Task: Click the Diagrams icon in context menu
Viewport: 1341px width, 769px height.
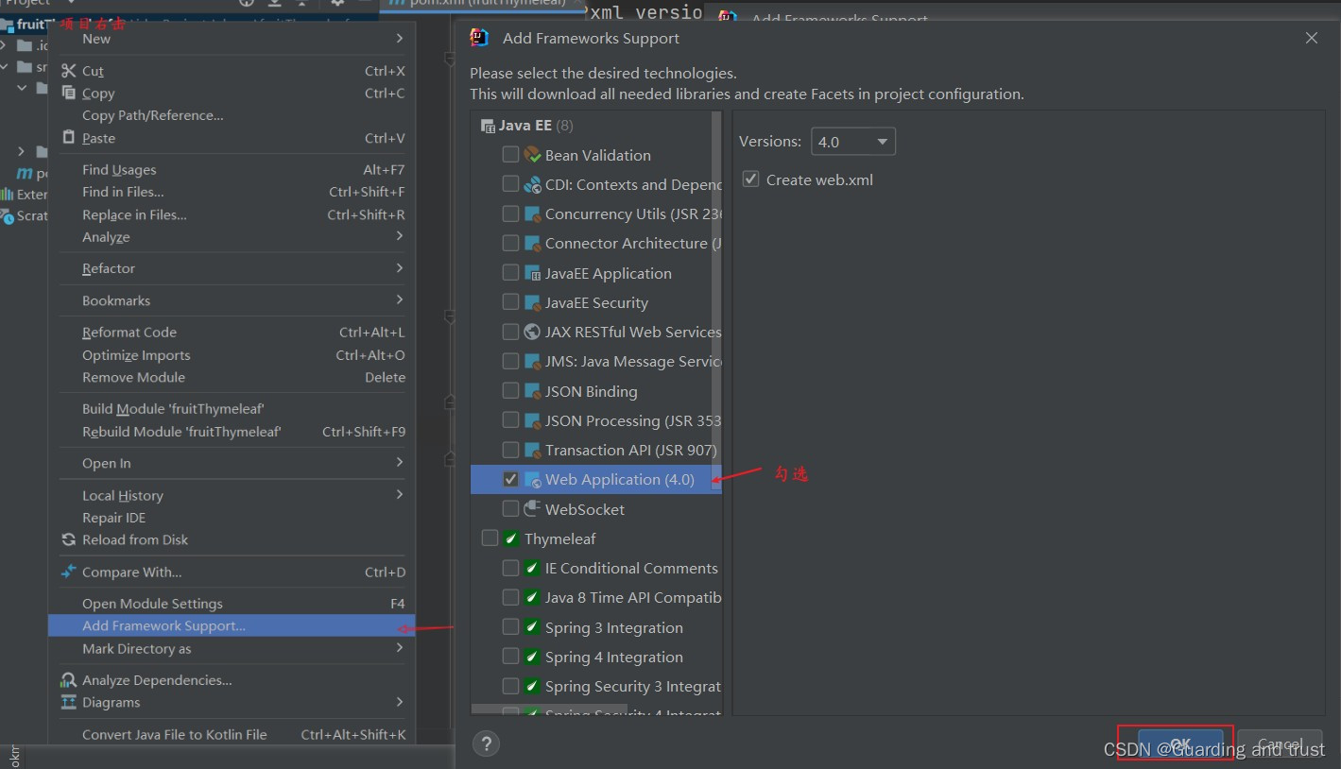Action: pos(68,702)
